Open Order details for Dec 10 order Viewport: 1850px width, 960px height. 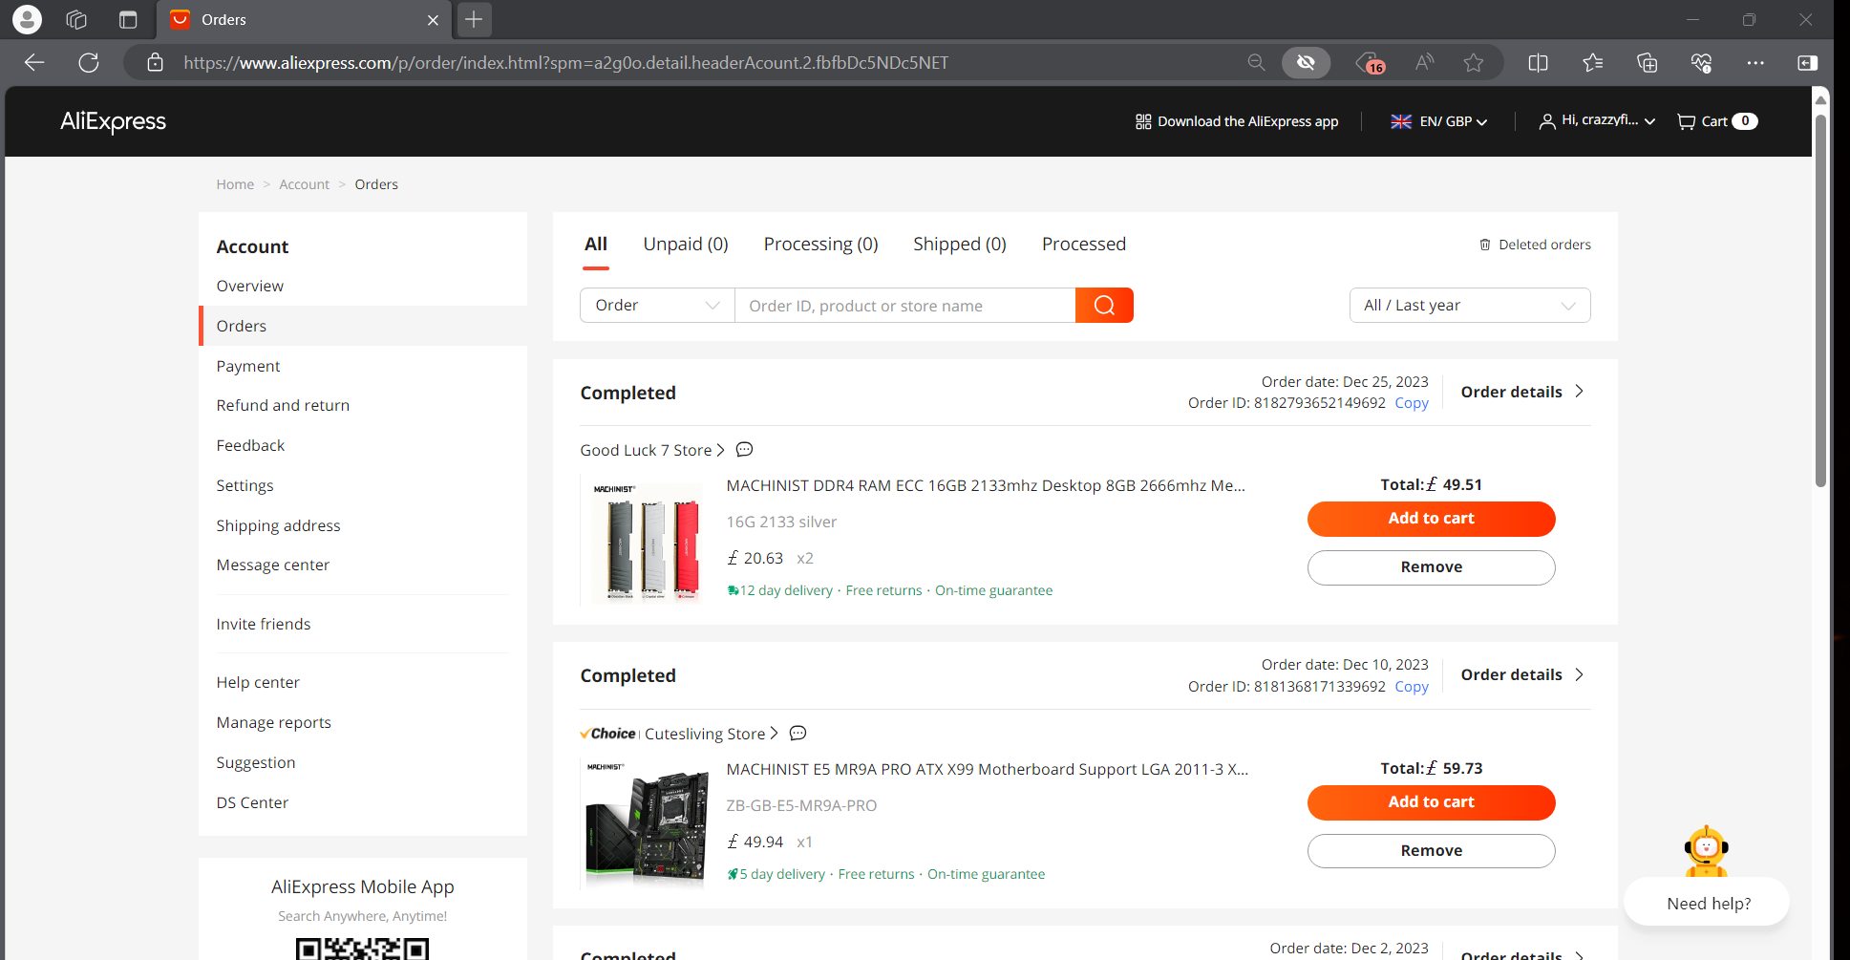coord(1522,674)
